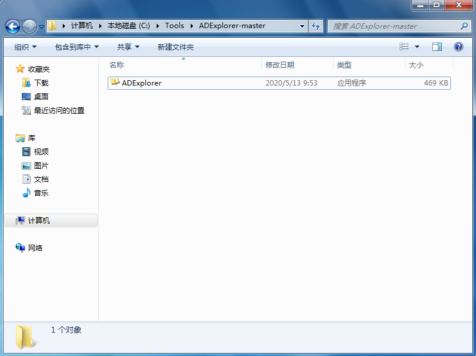The width and height of the screenshot is (476, 356).
Task: Refresh the folder with the refresh icon
Action: pyautogui.click(x=316, y=26)
